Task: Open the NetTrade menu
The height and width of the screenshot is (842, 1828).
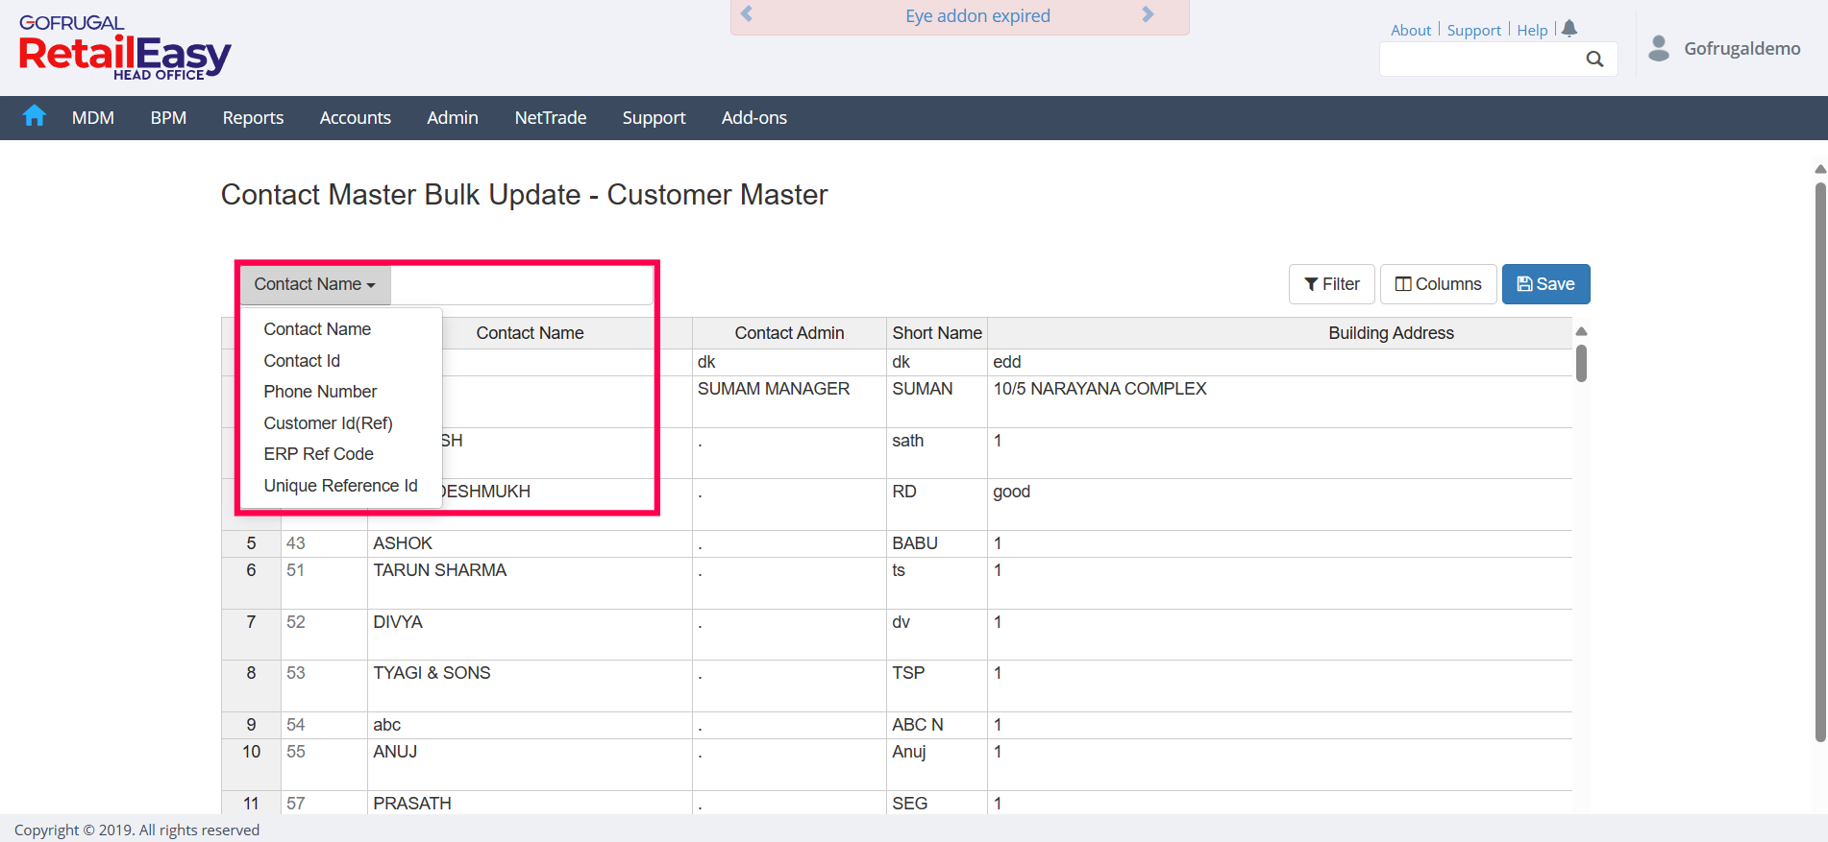Action: pyautogui.click(x=550, y=118)
